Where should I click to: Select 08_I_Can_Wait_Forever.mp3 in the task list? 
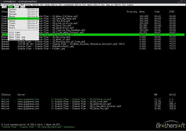tap(93, 32)
